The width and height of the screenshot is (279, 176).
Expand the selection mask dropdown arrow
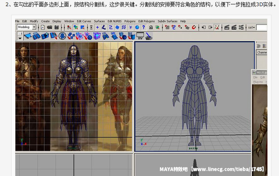pyautogui.click(x=91, y=27)
